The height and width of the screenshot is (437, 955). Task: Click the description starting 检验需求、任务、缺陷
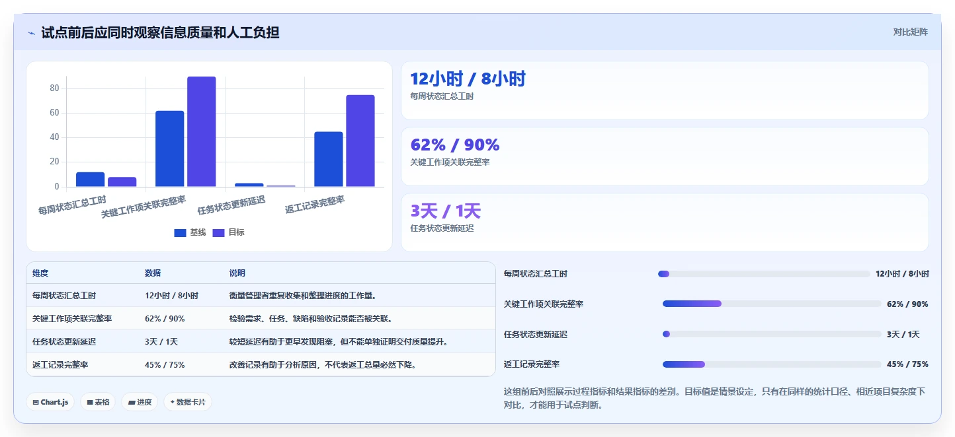(311, 319)
